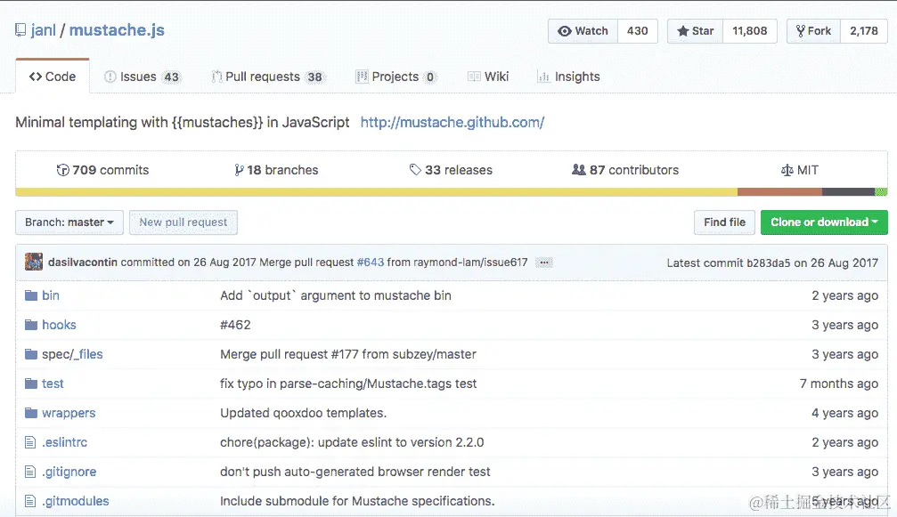Open the Clone or download dropdown

pyautogui.click(x=824, y=222)
